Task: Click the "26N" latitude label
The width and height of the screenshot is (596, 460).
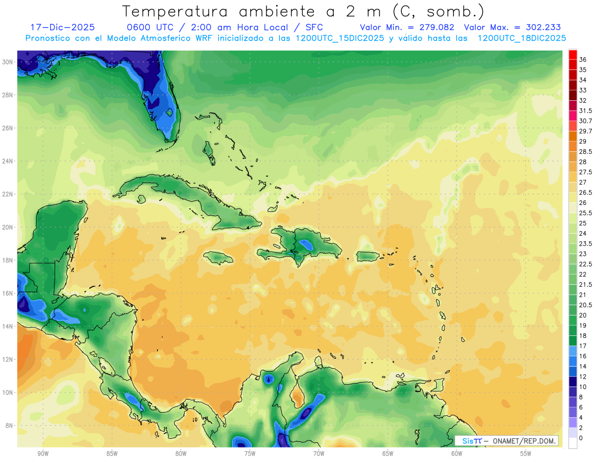Action: 8,128
